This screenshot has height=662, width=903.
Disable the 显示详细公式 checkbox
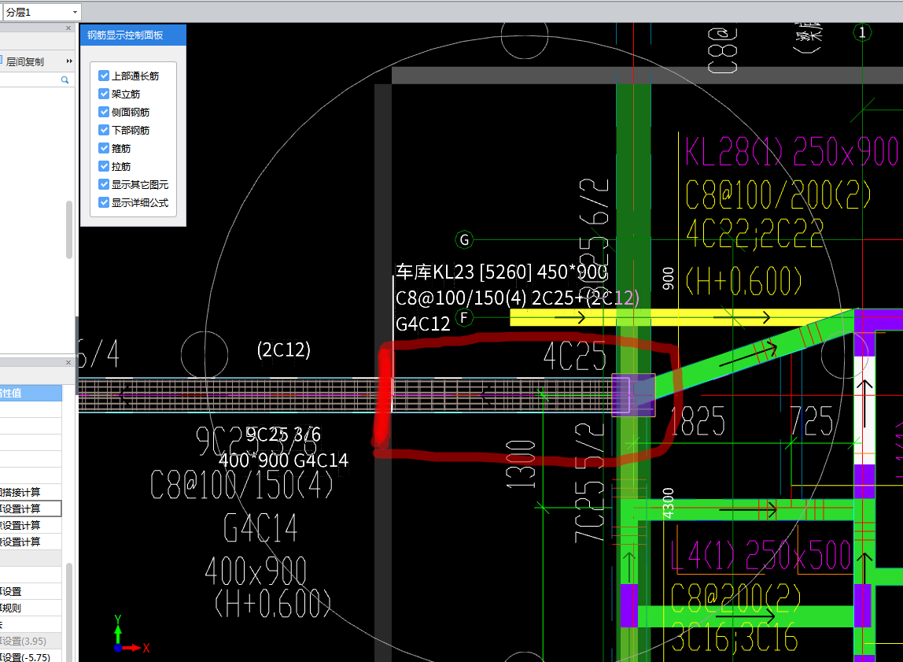pos(104,202)
